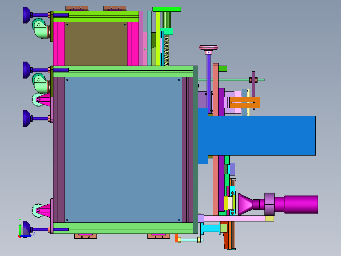Click the bright green top plate above the column
Image resolution: width=341 pixels, height=256 pixels.
point(167,9)
